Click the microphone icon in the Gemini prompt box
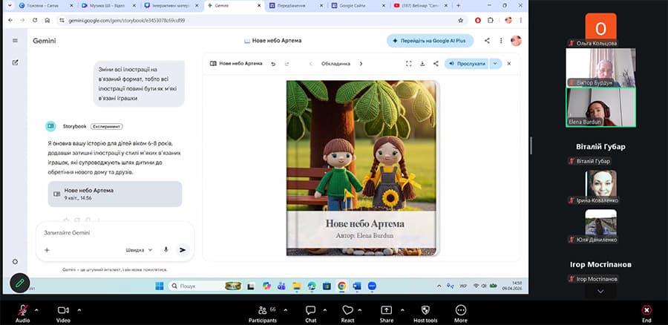 tap(166, 250)
